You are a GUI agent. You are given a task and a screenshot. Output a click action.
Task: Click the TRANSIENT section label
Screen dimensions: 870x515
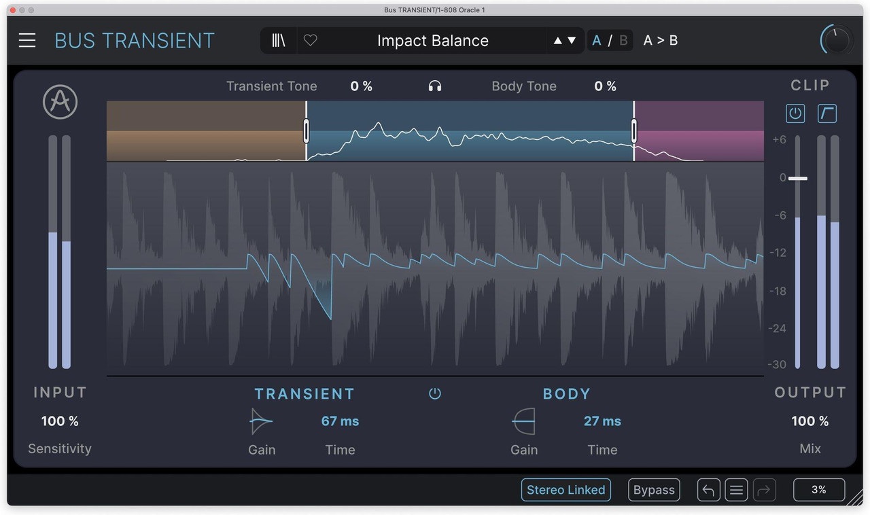(x=304, y=394)
